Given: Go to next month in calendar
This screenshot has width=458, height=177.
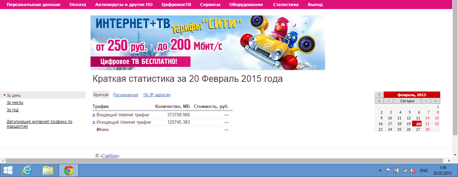Looking at the screenshot, I should point(426,101).
